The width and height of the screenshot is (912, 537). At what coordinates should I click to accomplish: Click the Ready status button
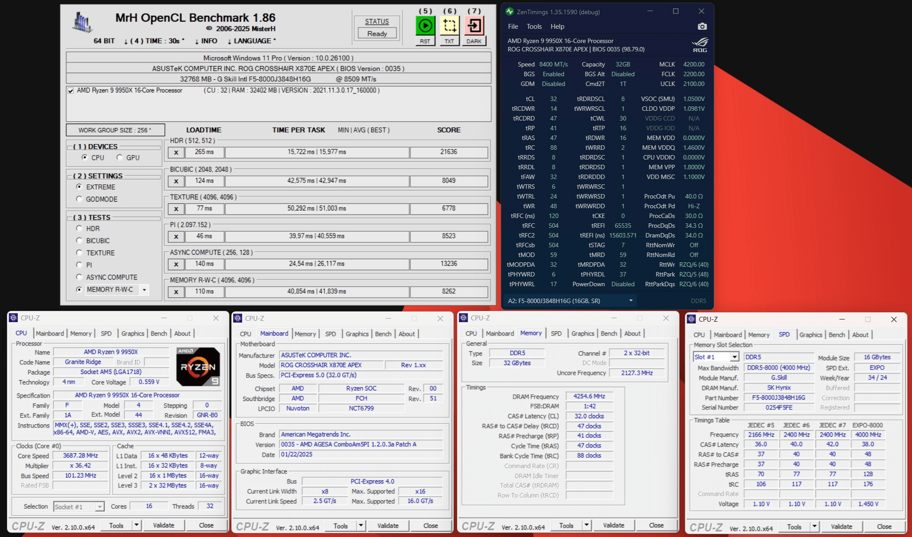tap(377, 34)
